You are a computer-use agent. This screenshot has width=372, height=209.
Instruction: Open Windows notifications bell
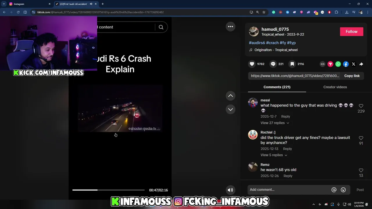(367, 204)
